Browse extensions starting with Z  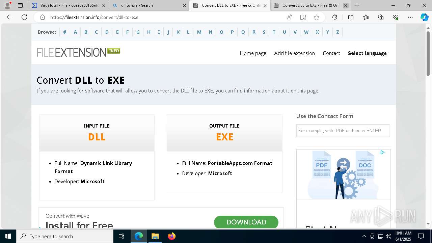337,32
